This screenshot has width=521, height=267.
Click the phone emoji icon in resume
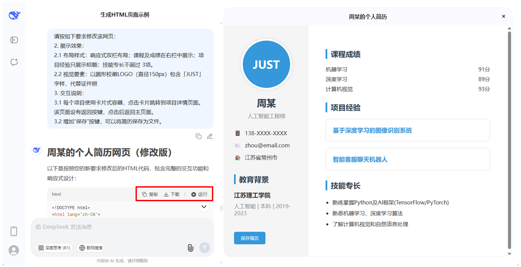point(238,133)
